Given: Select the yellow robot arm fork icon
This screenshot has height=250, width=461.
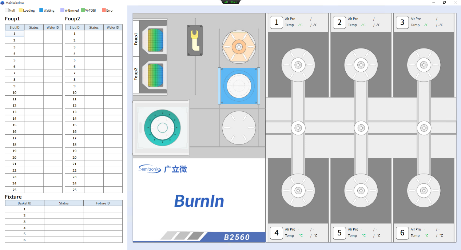Looking at the screenshot, I should (x=195, y=40).
